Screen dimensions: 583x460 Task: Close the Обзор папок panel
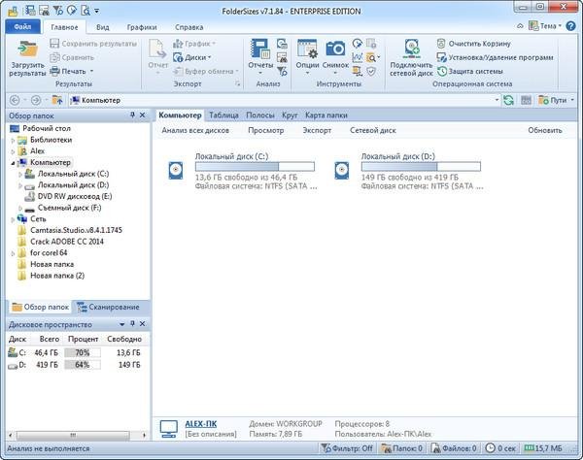pos(143,115)
